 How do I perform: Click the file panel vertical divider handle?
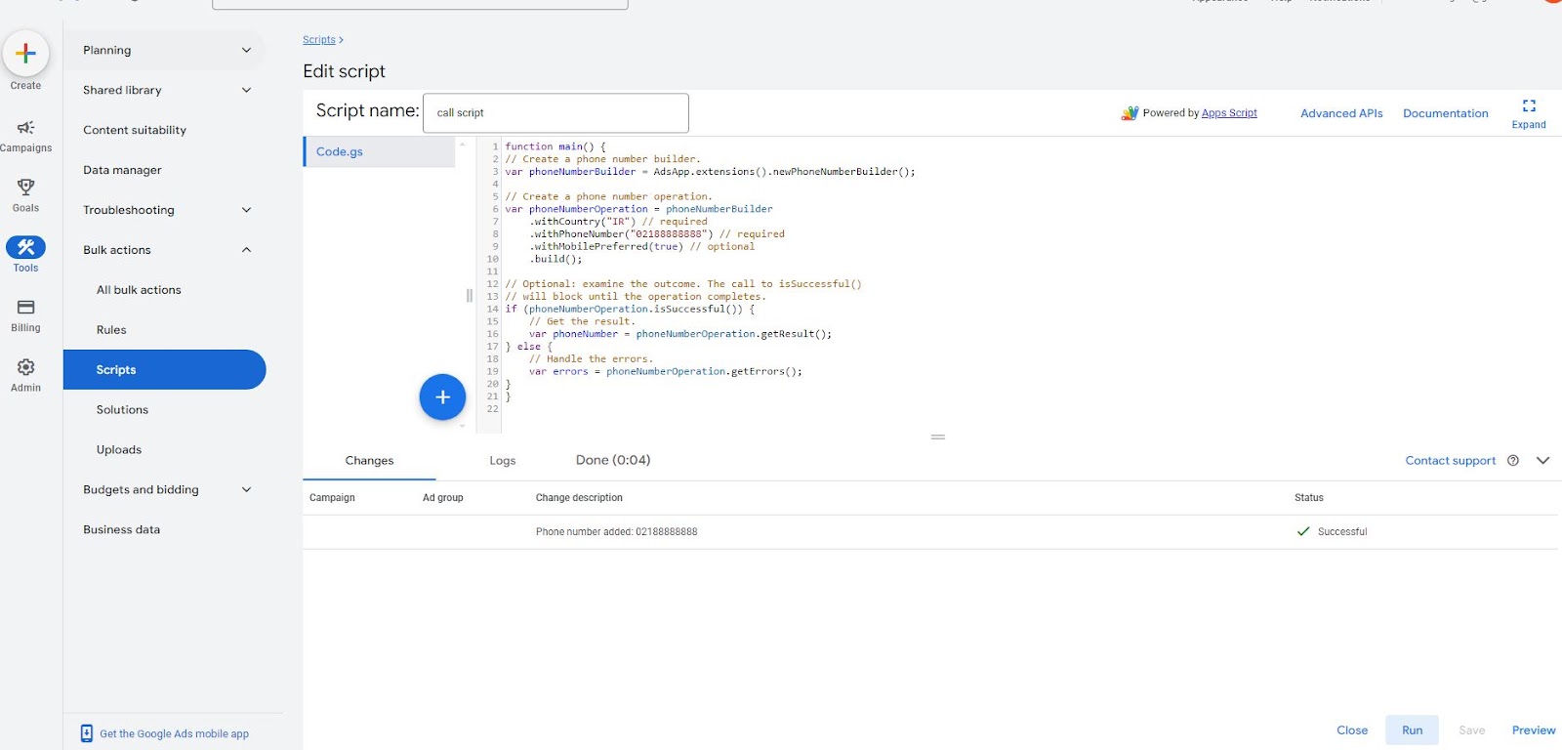[x=469, y=295]
